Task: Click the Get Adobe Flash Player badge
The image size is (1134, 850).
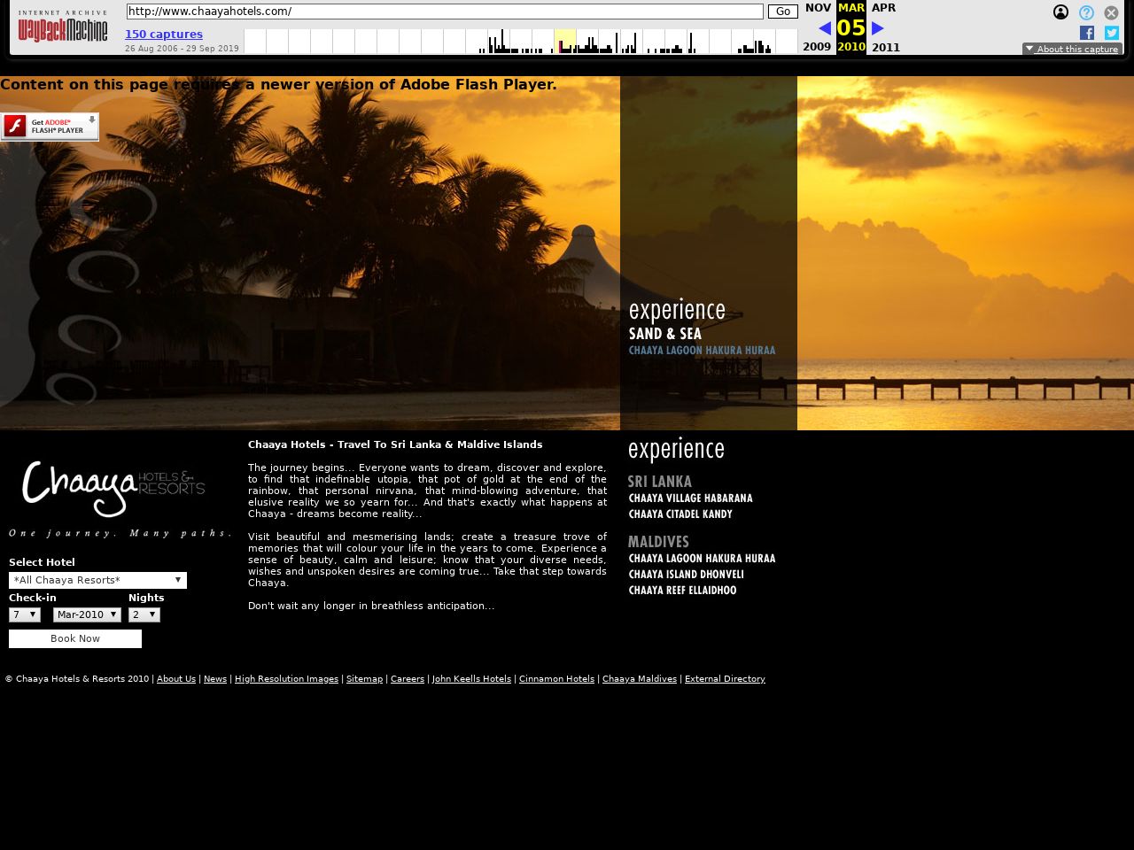Action: 50,127
